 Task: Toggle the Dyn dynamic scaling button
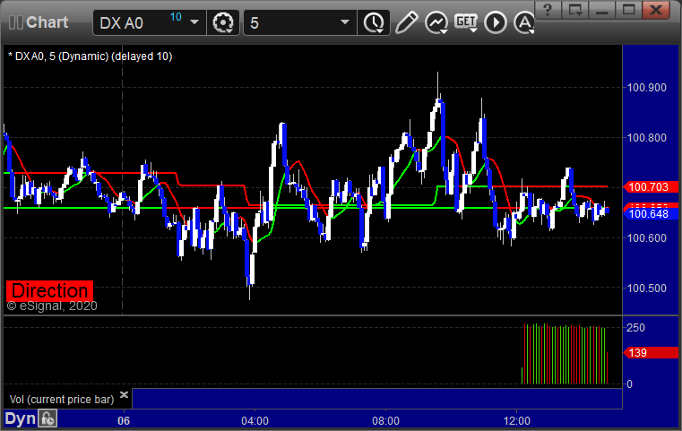coord(20,418)
